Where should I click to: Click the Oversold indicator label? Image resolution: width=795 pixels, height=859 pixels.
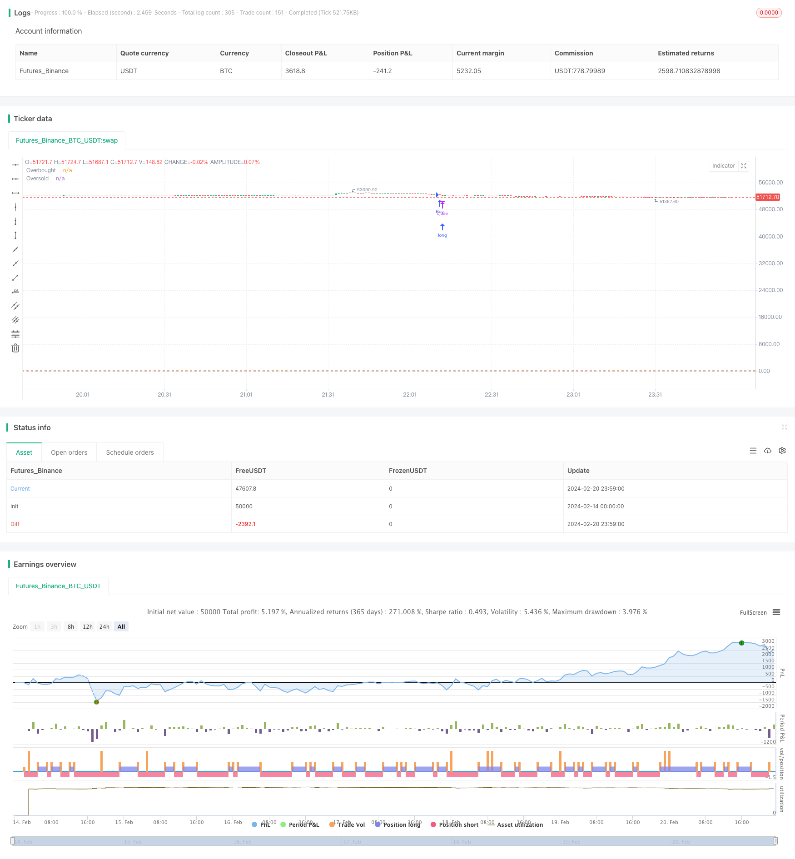coord(37,179)
